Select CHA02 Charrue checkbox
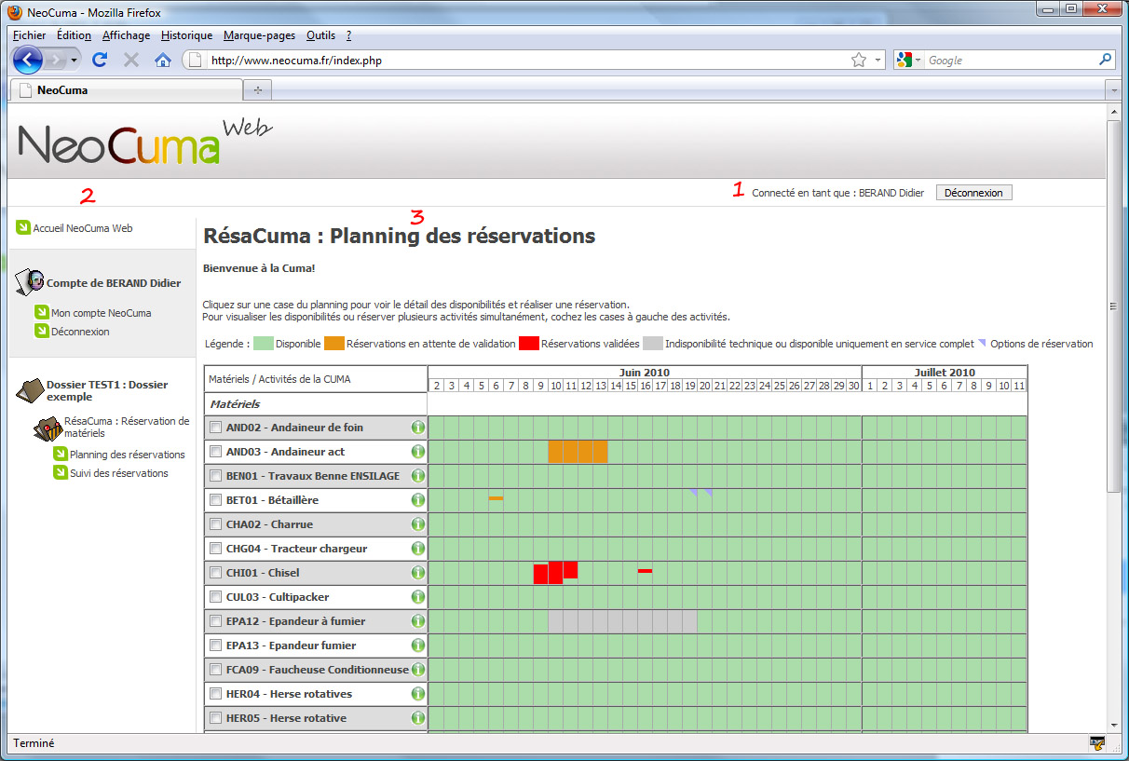1129x761 pixels. coord(216,524)
